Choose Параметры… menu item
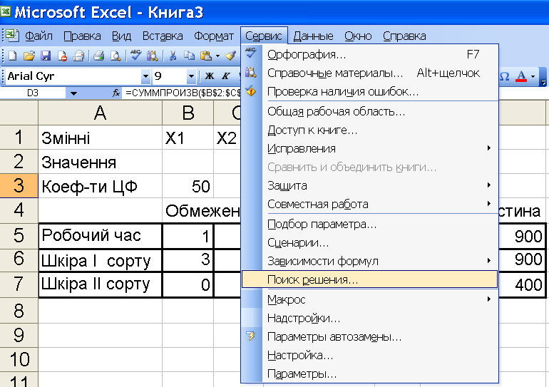This screenshot has height=387, width=549. click(x=370, y=373)
